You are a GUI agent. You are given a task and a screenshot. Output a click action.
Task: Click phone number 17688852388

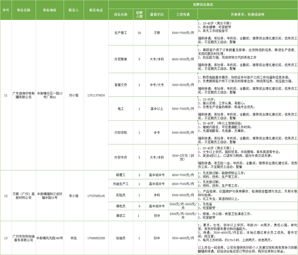[96, 238]
